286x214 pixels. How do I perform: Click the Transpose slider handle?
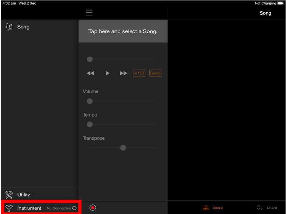pyautogui.click(x=123, y=148)
